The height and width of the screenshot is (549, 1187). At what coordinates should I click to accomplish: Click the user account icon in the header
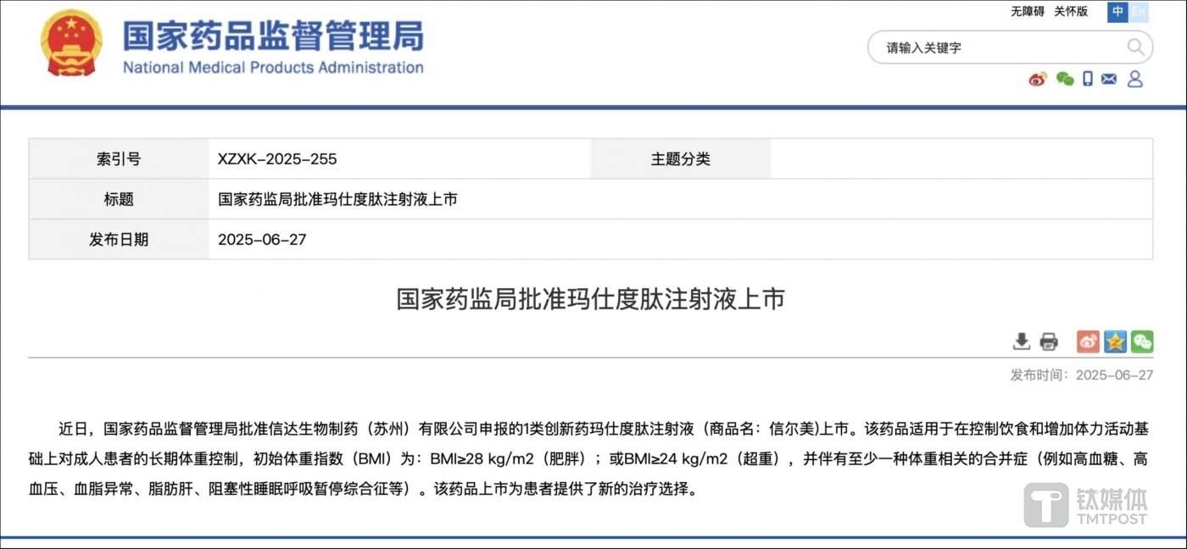click(1135, 79)
